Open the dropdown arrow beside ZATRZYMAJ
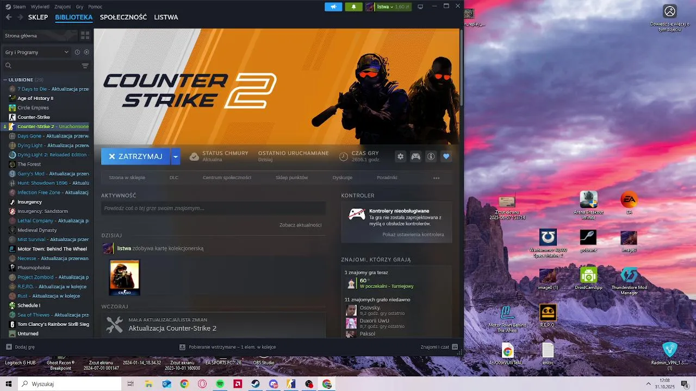The height and width of the screenshot is (391, 696). coord(175,156)
